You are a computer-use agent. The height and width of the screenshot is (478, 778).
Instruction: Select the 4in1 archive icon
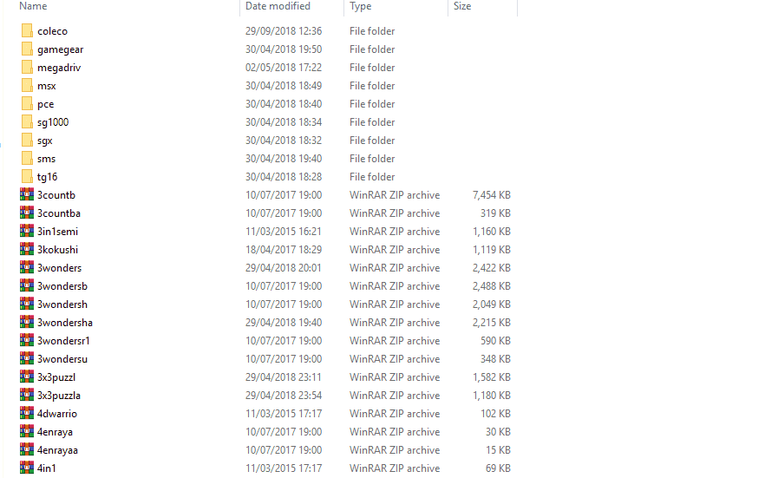pos(27,468)
